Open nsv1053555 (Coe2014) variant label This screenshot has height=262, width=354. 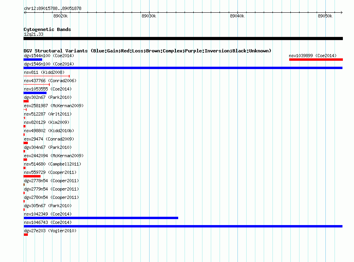pos(48,89)
